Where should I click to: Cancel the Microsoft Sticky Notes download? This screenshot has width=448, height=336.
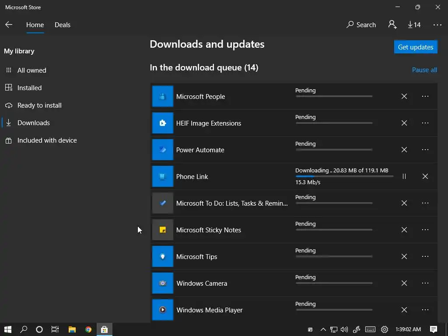coord(404,230)
